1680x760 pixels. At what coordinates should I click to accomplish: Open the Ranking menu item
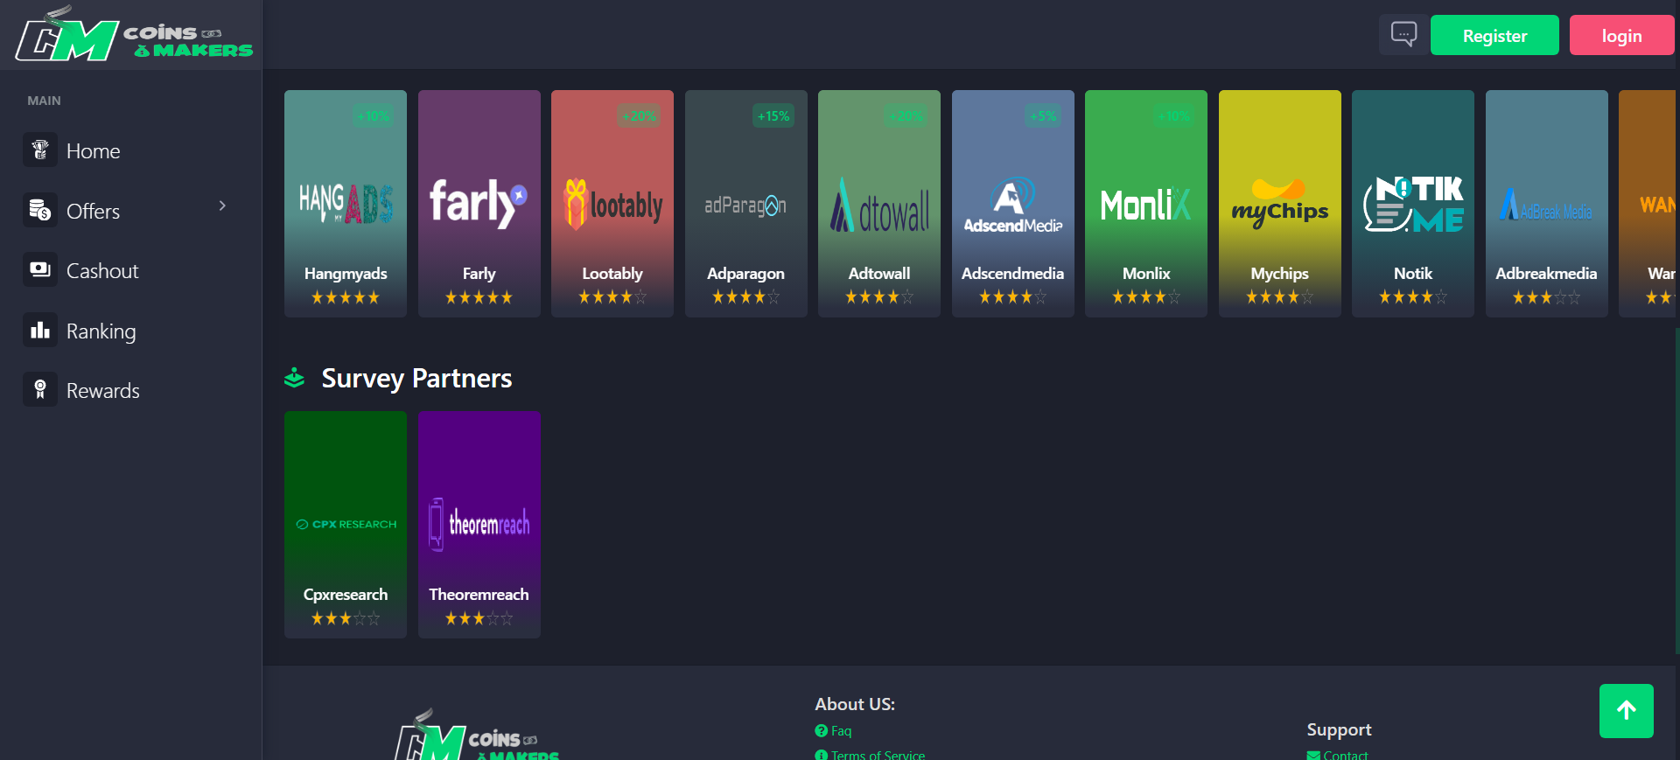tap(101, 331)
